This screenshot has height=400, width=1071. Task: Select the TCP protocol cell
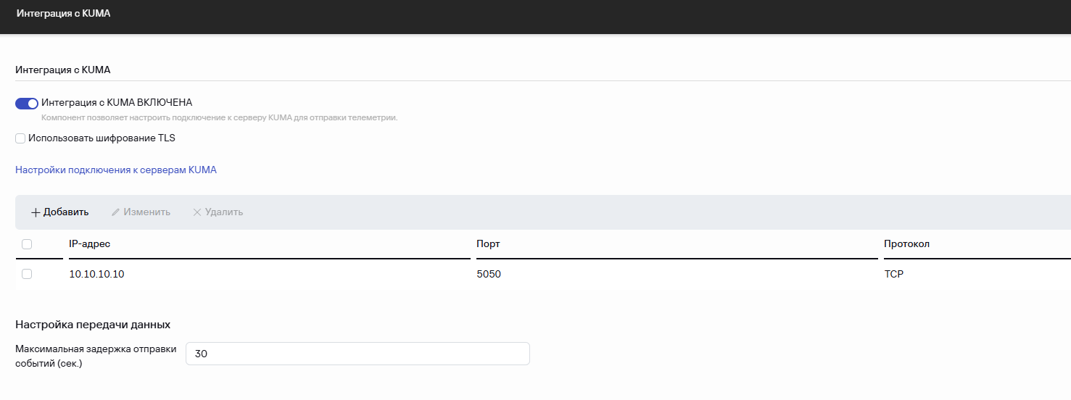pos(894,275)
